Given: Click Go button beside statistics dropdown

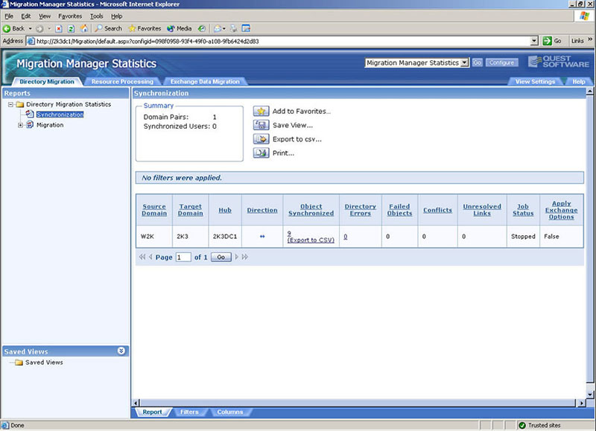Looking at the screenshot, I should pos(477,63).
